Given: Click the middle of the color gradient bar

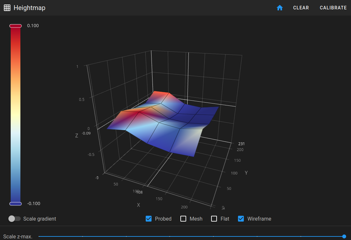Looking at the screenshot, I should click(16, 115).
